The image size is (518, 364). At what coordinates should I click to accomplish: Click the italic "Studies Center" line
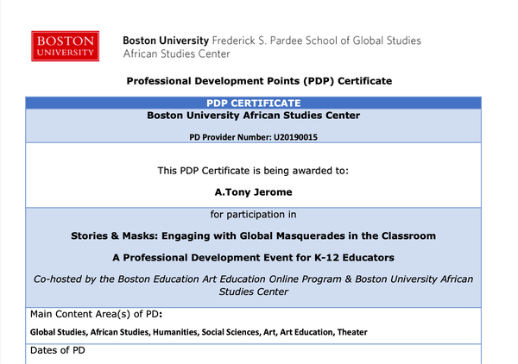[253, 292]
